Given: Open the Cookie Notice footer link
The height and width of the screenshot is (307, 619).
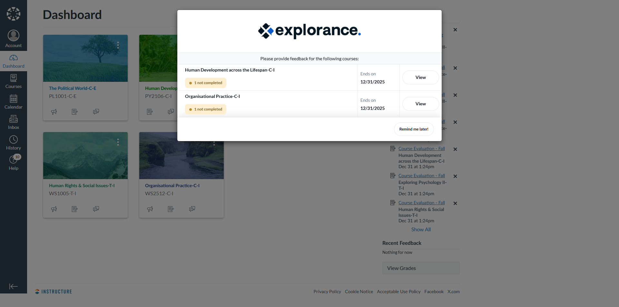Looking at the screenshot, I should [x=359, y=292].
